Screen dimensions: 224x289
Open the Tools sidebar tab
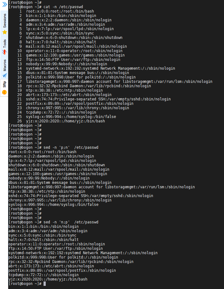click(4, 46)
